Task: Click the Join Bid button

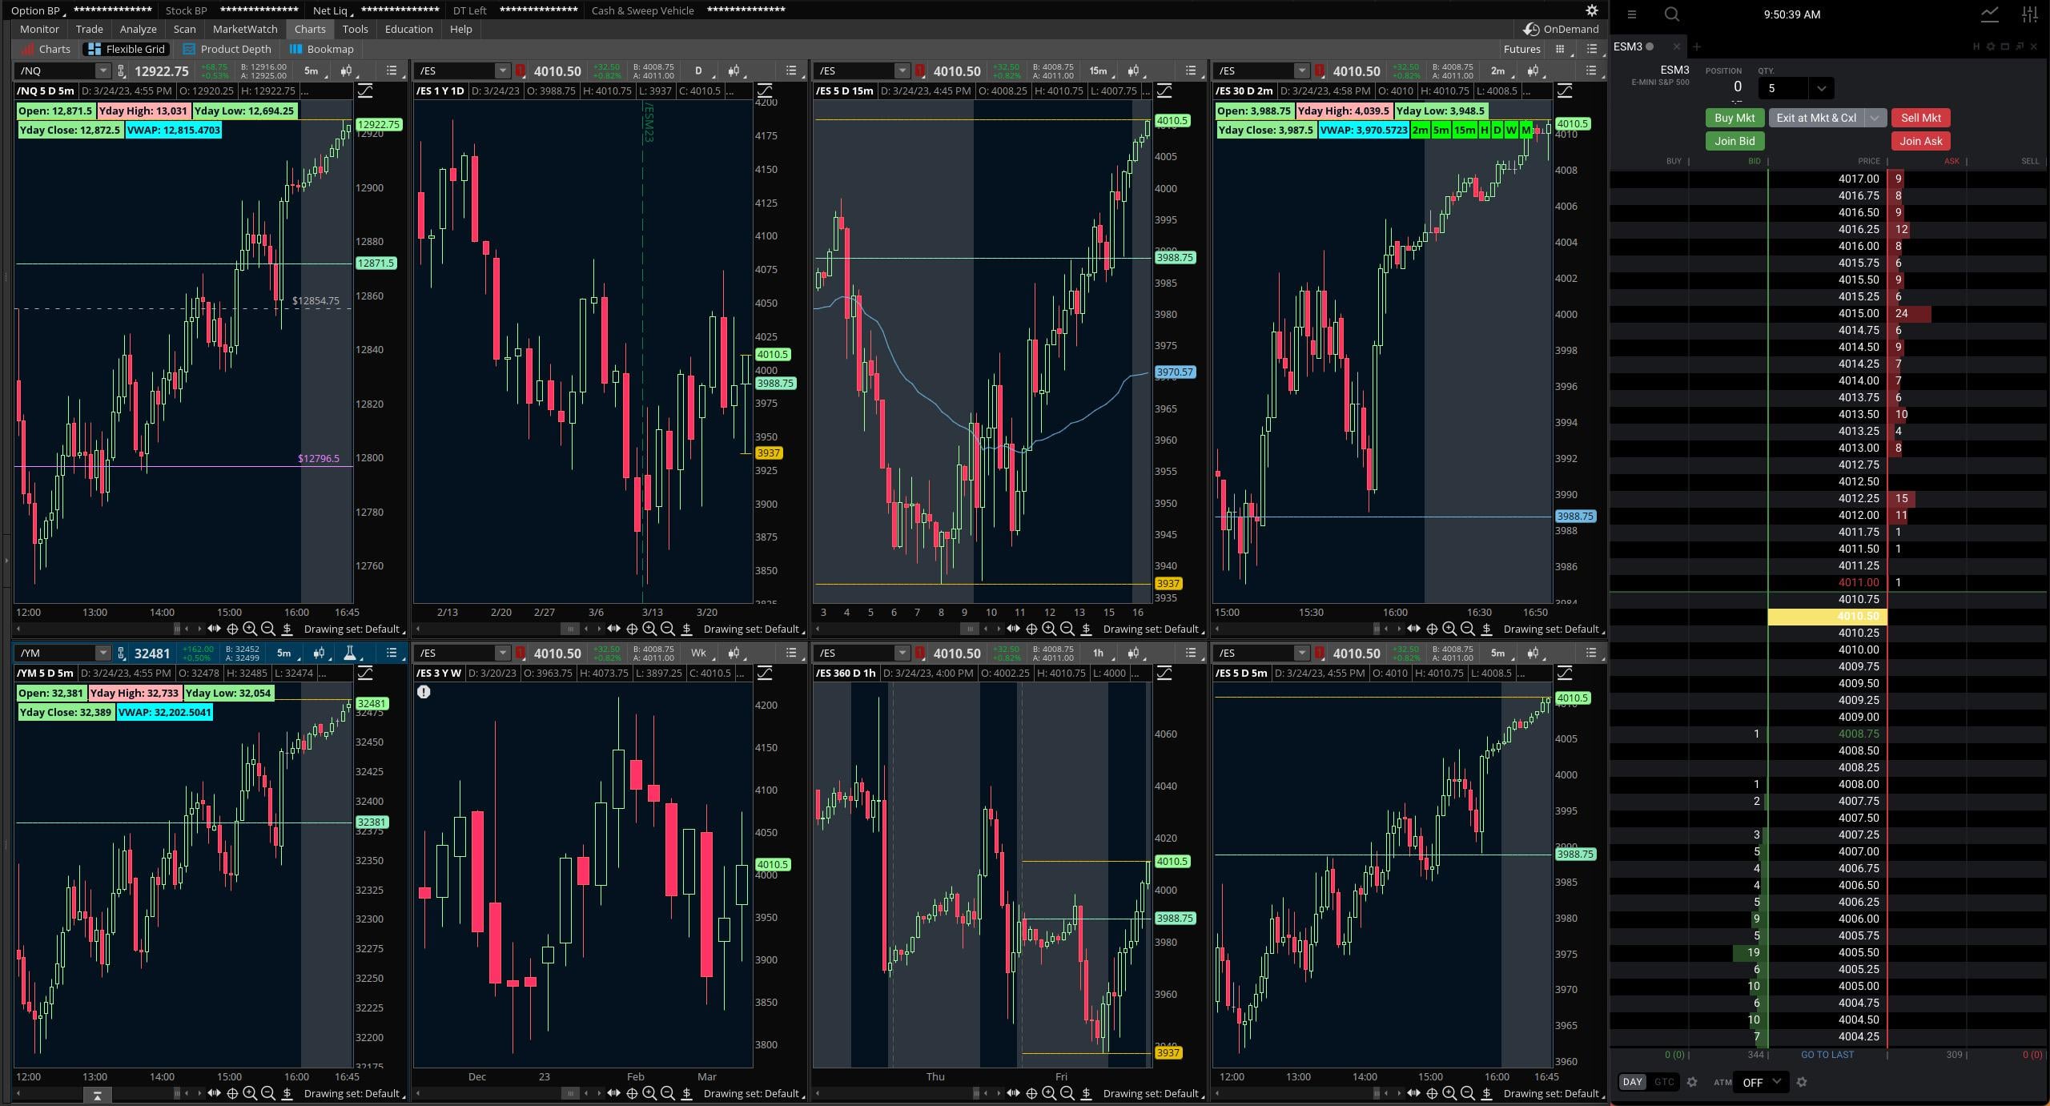Action: (x=1734, y=141)
